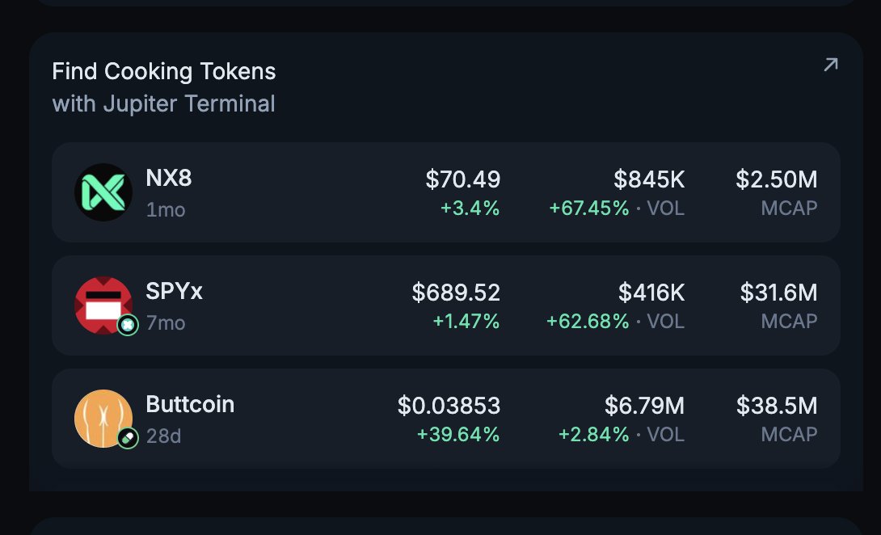Select SPYx price $689.52
The width and height of the screenshot is (881, 535).
point(456,293)
